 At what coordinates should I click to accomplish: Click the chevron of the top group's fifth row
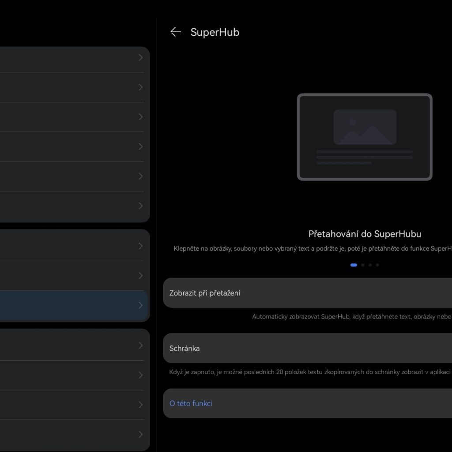pyautogui.click(x=140, y=176)
